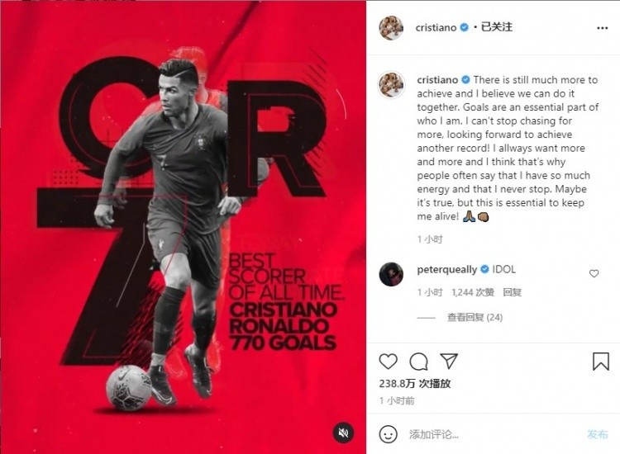This screenshot has width=620, height=454.
Task: Open the three-dot more options menu
Action: [602, 28]
